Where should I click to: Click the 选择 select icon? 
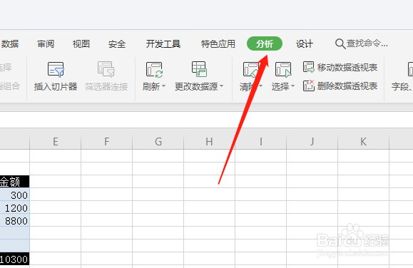point(283,70)
